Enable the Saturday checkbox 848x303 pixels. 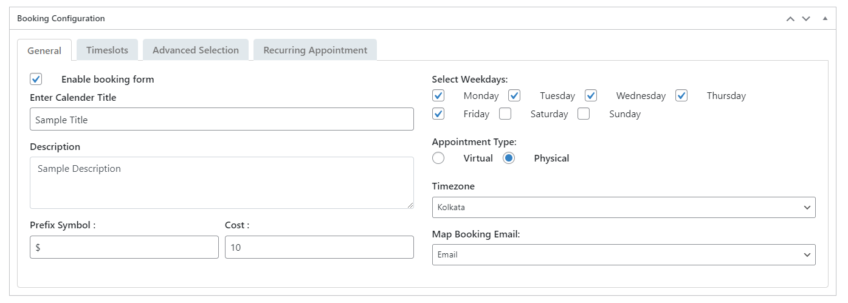(505, 114)
